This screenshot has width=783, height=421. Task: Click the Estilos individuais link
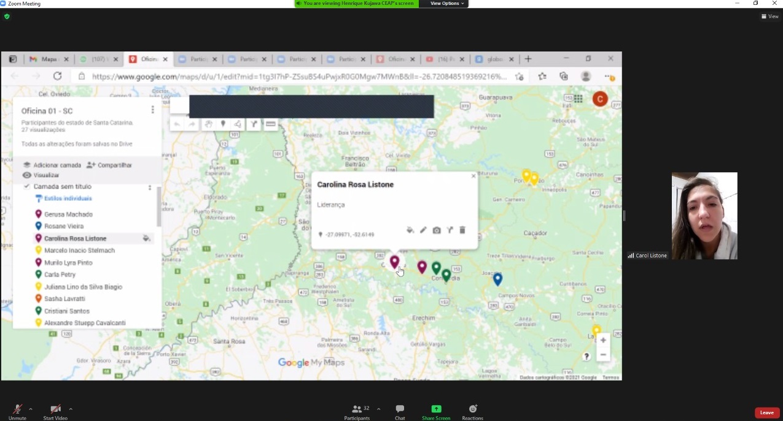pyautogui.click(x=68, y=199)
